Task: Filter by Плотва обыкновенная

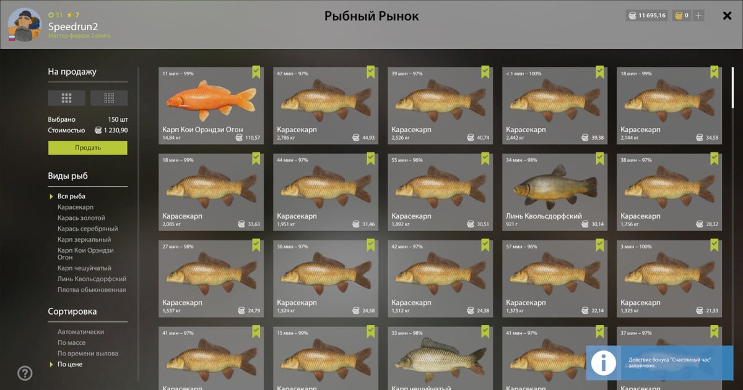Action: [92, 290]
